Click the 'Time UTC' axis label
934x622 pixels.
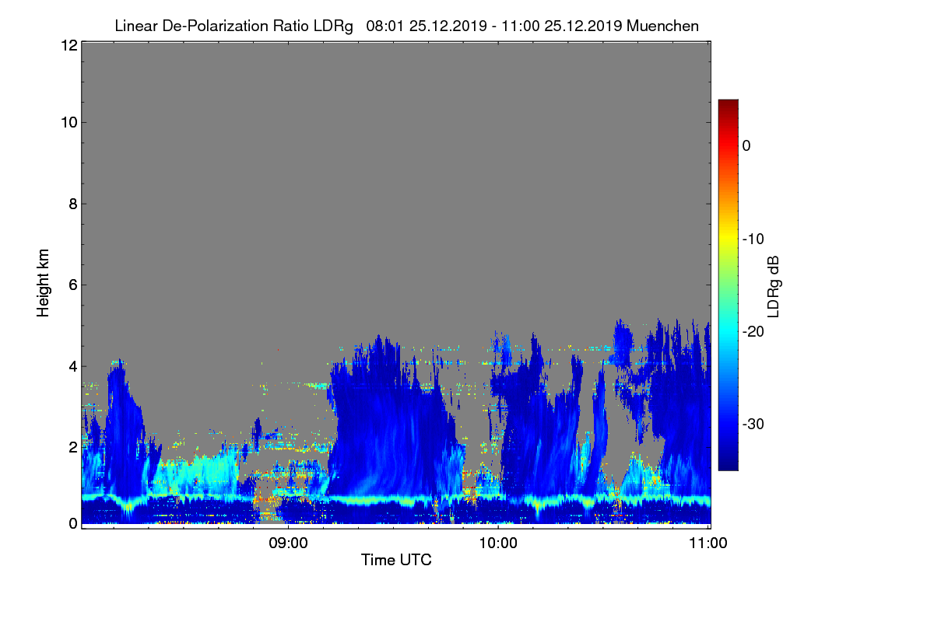coord(396,560)
